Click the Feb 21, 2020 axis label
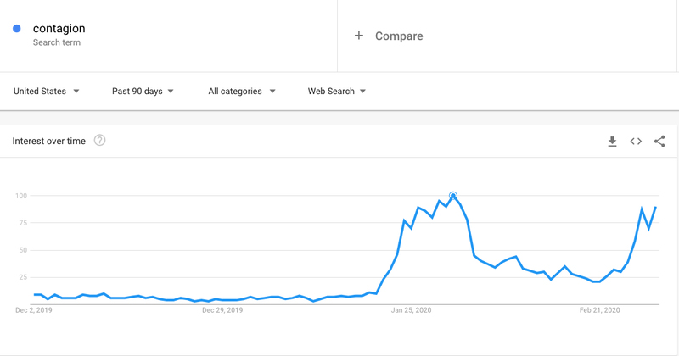The height and width of the screenshot is (356, 679). (600, 311)
